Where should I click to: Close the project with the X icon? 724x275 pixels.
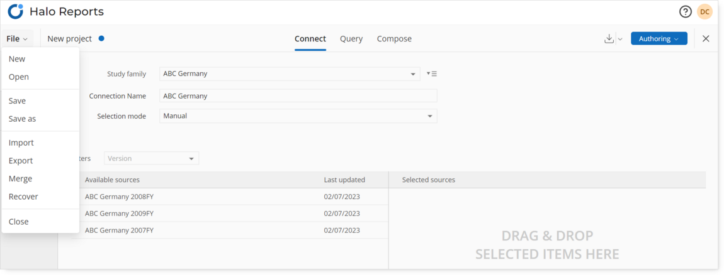[x=706, y=39]
